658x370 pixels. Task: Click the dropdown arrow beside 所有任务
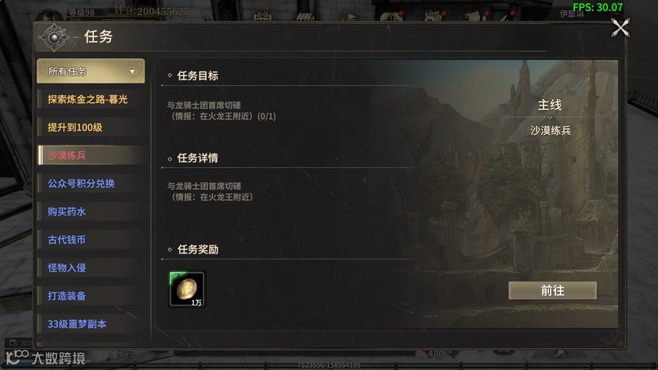132,72
